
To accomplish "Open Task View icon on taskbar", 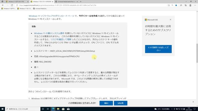I will pos(48,109).
